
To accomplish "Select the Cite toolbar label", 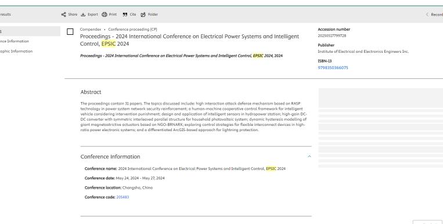I will coord(133,15).
